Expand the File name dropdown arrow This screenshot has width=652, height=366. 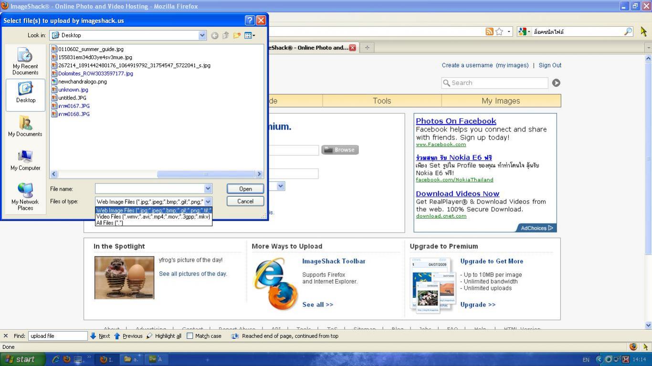pyautogui.click(x=208, y=189)
